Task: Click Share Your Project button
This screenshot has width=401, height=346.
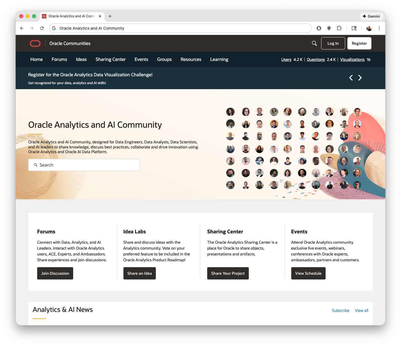Action: [x=228, y=273]
